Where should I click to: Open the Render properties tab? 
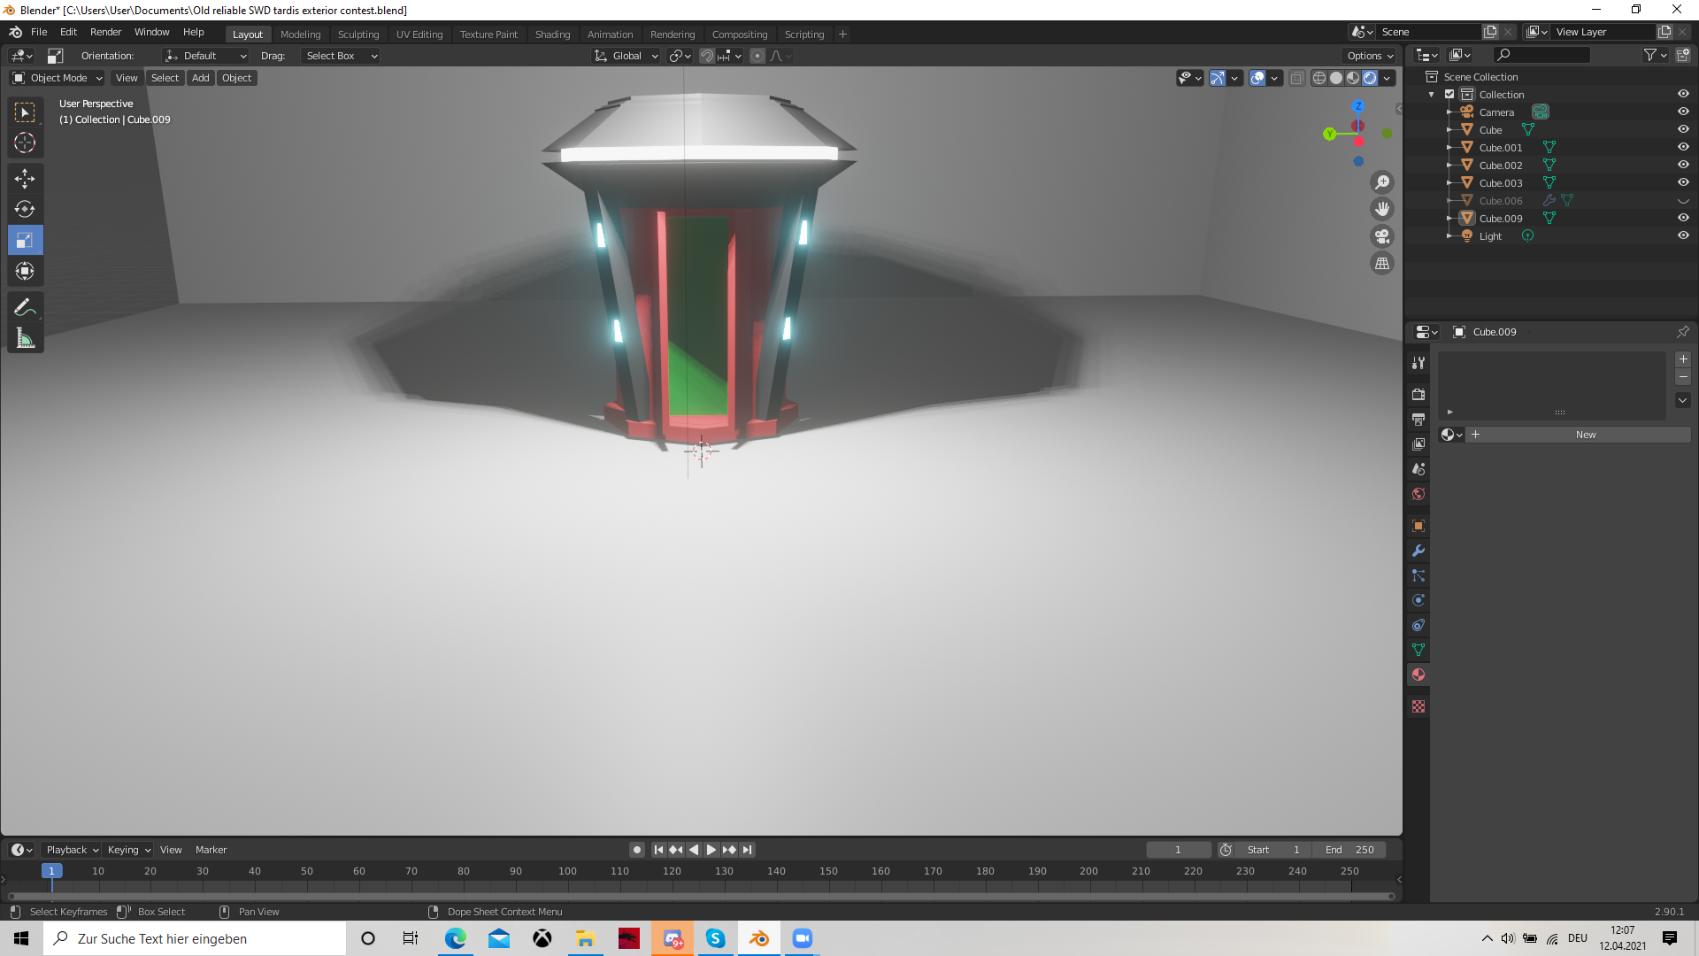(x=1418, y=394)
